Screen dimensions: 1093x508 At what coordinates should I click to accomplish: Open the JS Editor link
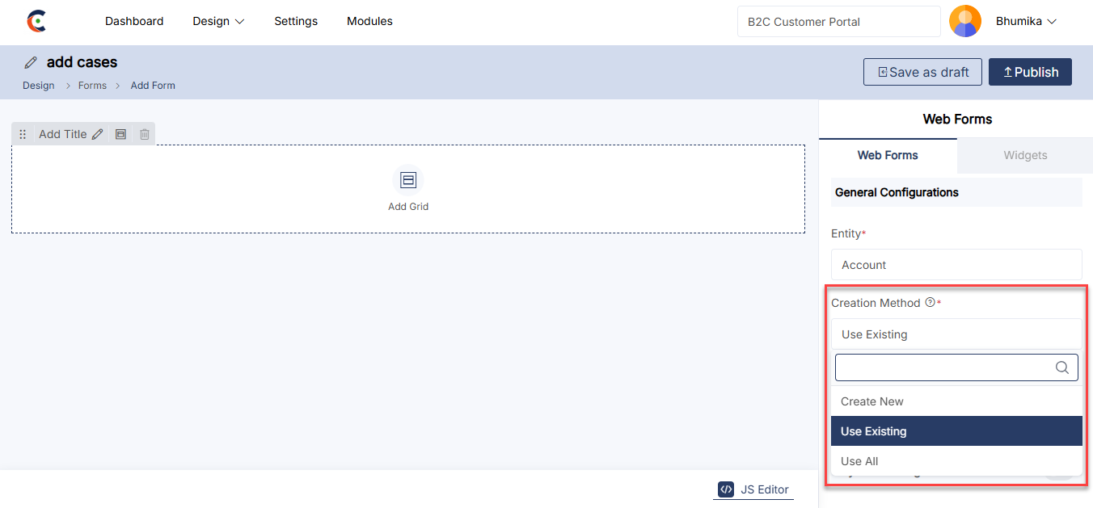coord(753,489)
